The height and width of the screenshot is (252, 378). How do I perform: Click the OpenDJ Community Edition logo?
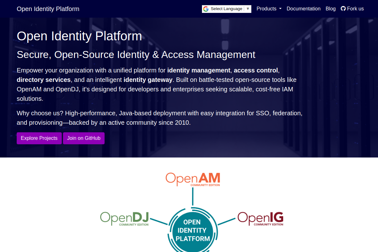124,219
